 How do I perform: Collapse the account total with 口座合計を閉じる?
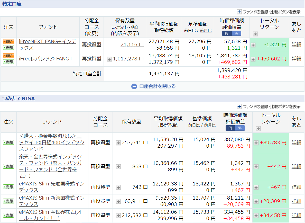153,86
